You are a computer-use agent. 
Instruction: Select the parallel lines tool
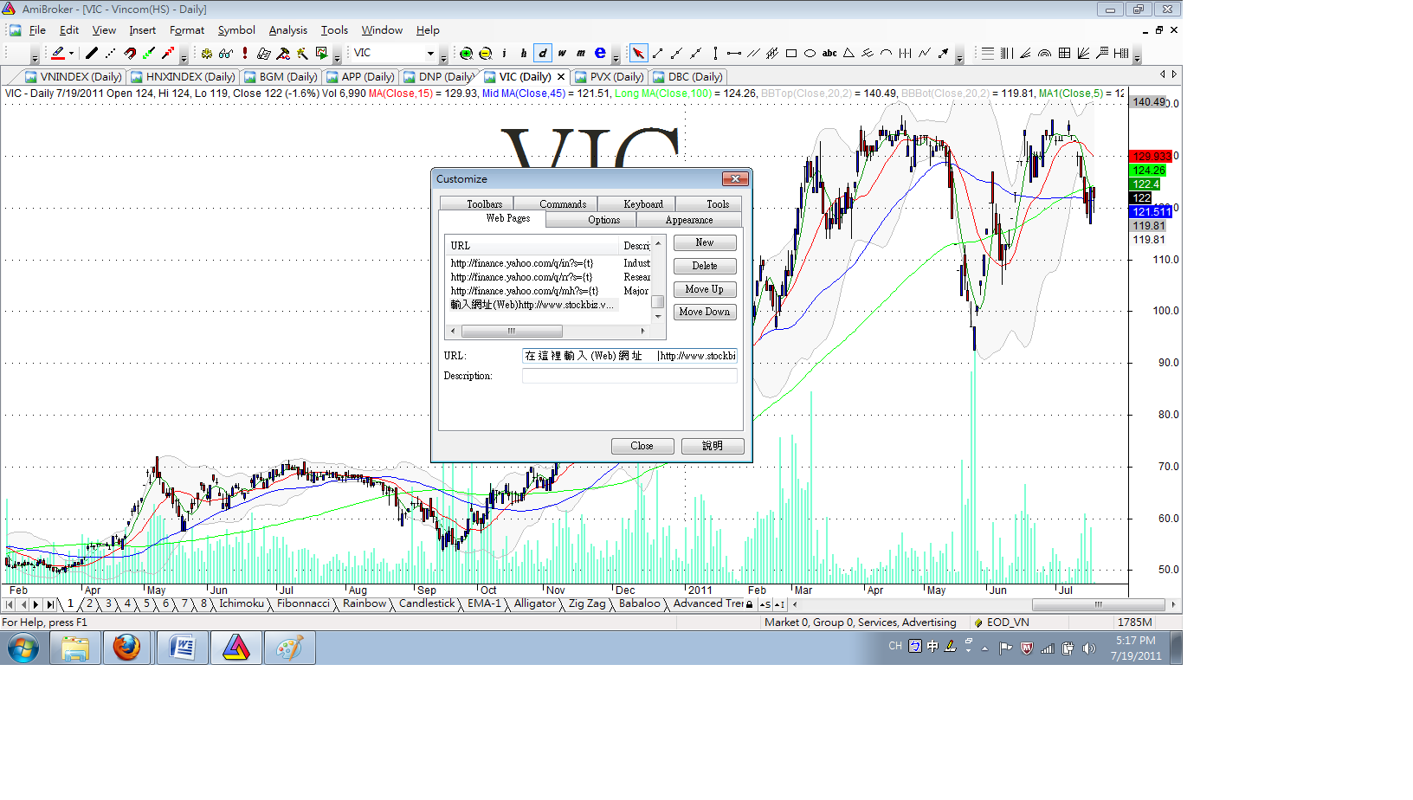pyautogui.click(x=753, y=54)
